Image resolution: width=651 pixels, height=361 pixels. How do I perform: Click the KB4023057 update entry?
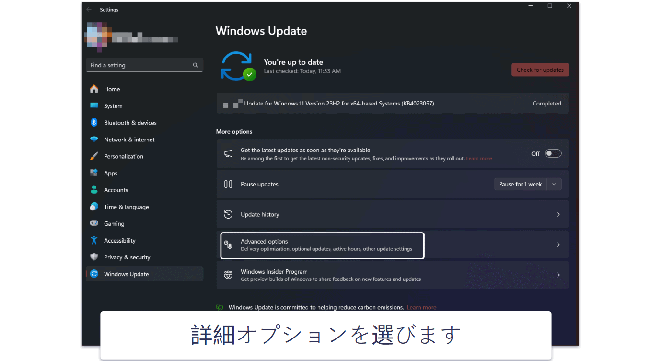coord(392,103)
